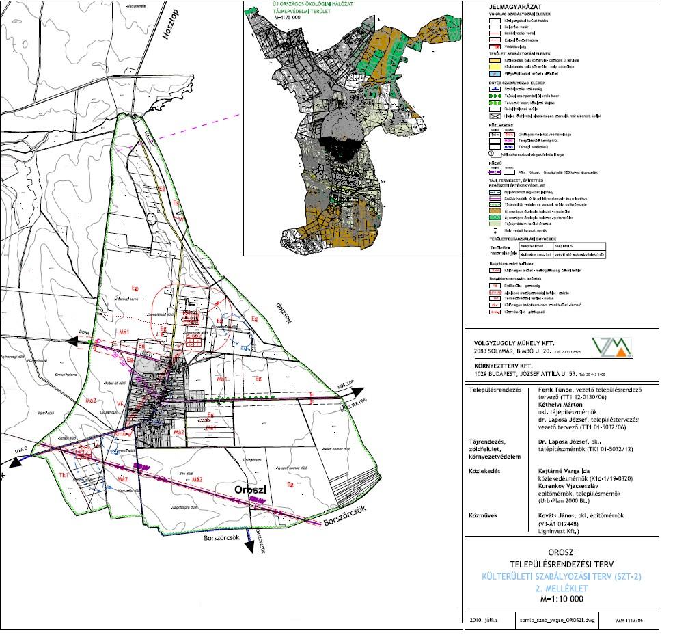The image size is (675, 635).
Task: Click the address 2083 SOLYMÁR, BIMBÓ U. 20.
Action: coord(512,351)
